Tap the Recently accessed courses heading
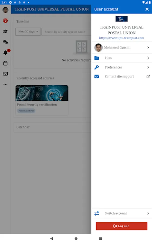152x243 pixels. click(x=35, y=78)
